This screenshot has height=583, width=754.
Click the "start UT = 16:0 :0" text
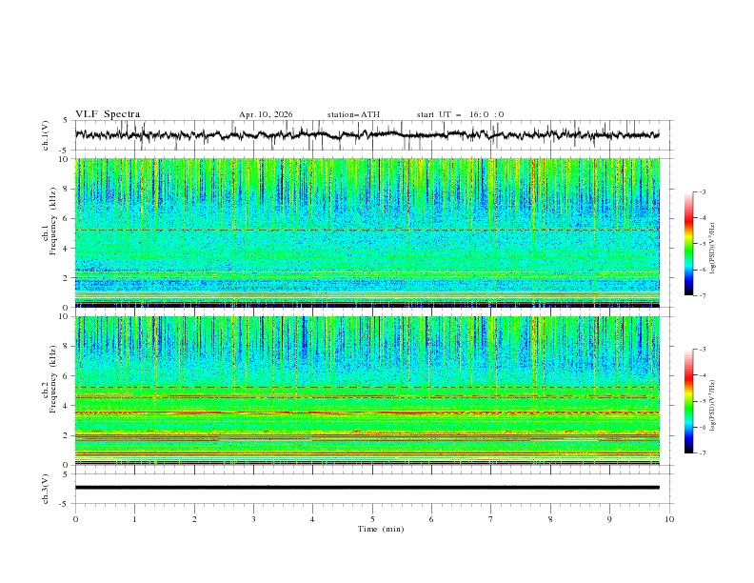pyautogui.click(x=460, y=114)
